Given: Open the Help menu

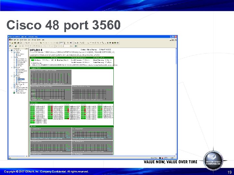Looking at the screenshot, I should coord(43,40).
